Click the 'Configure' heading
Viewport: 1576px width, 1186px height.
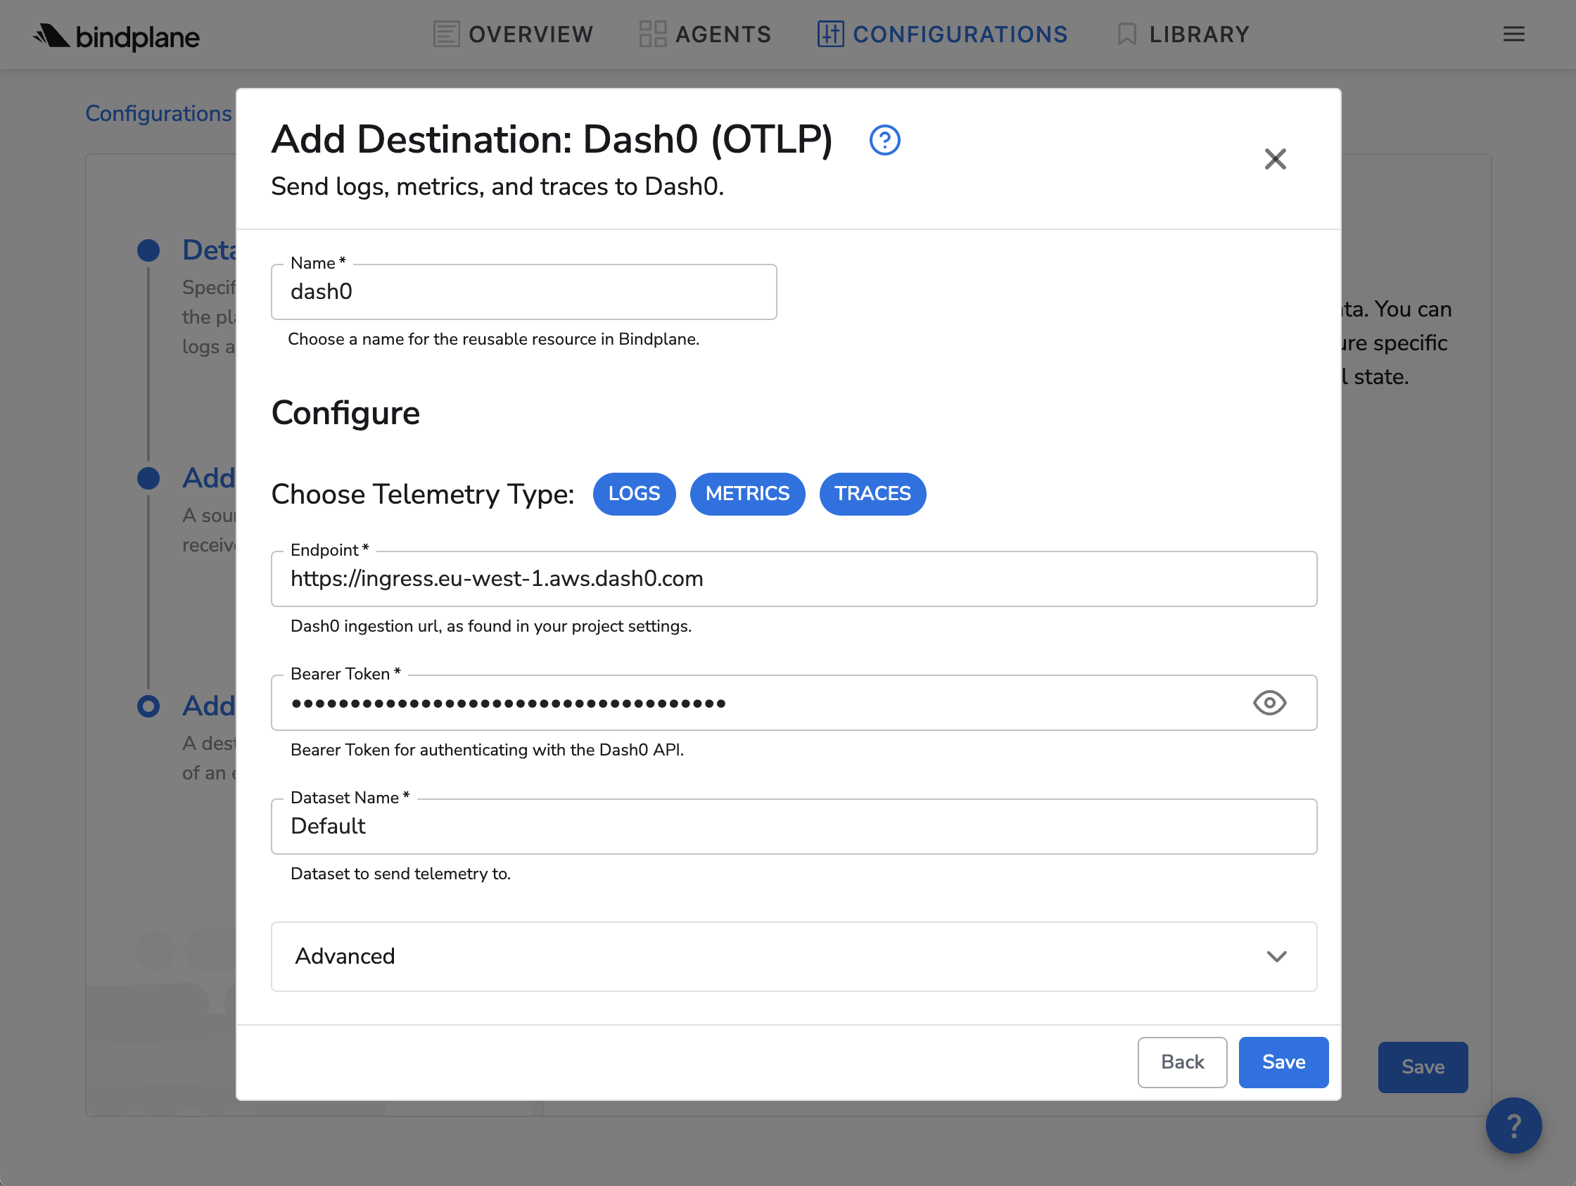345,414
